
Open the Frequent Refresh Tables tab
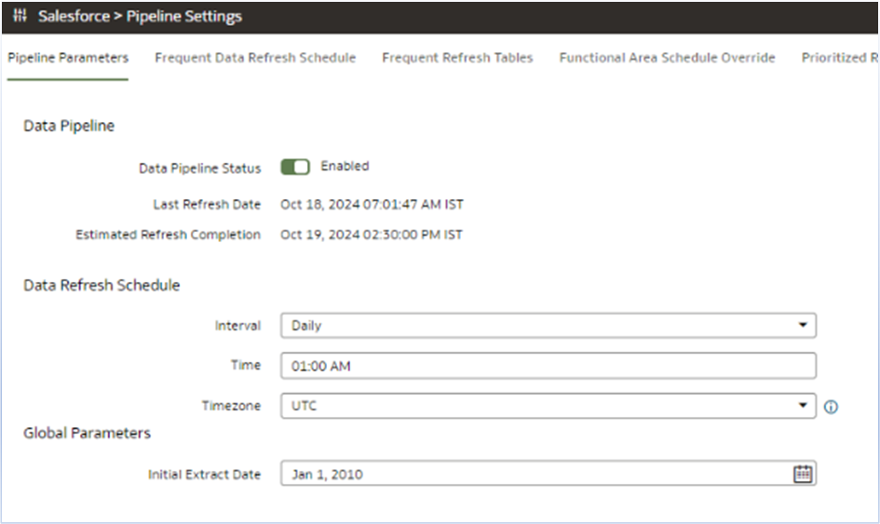coord(457,58)
